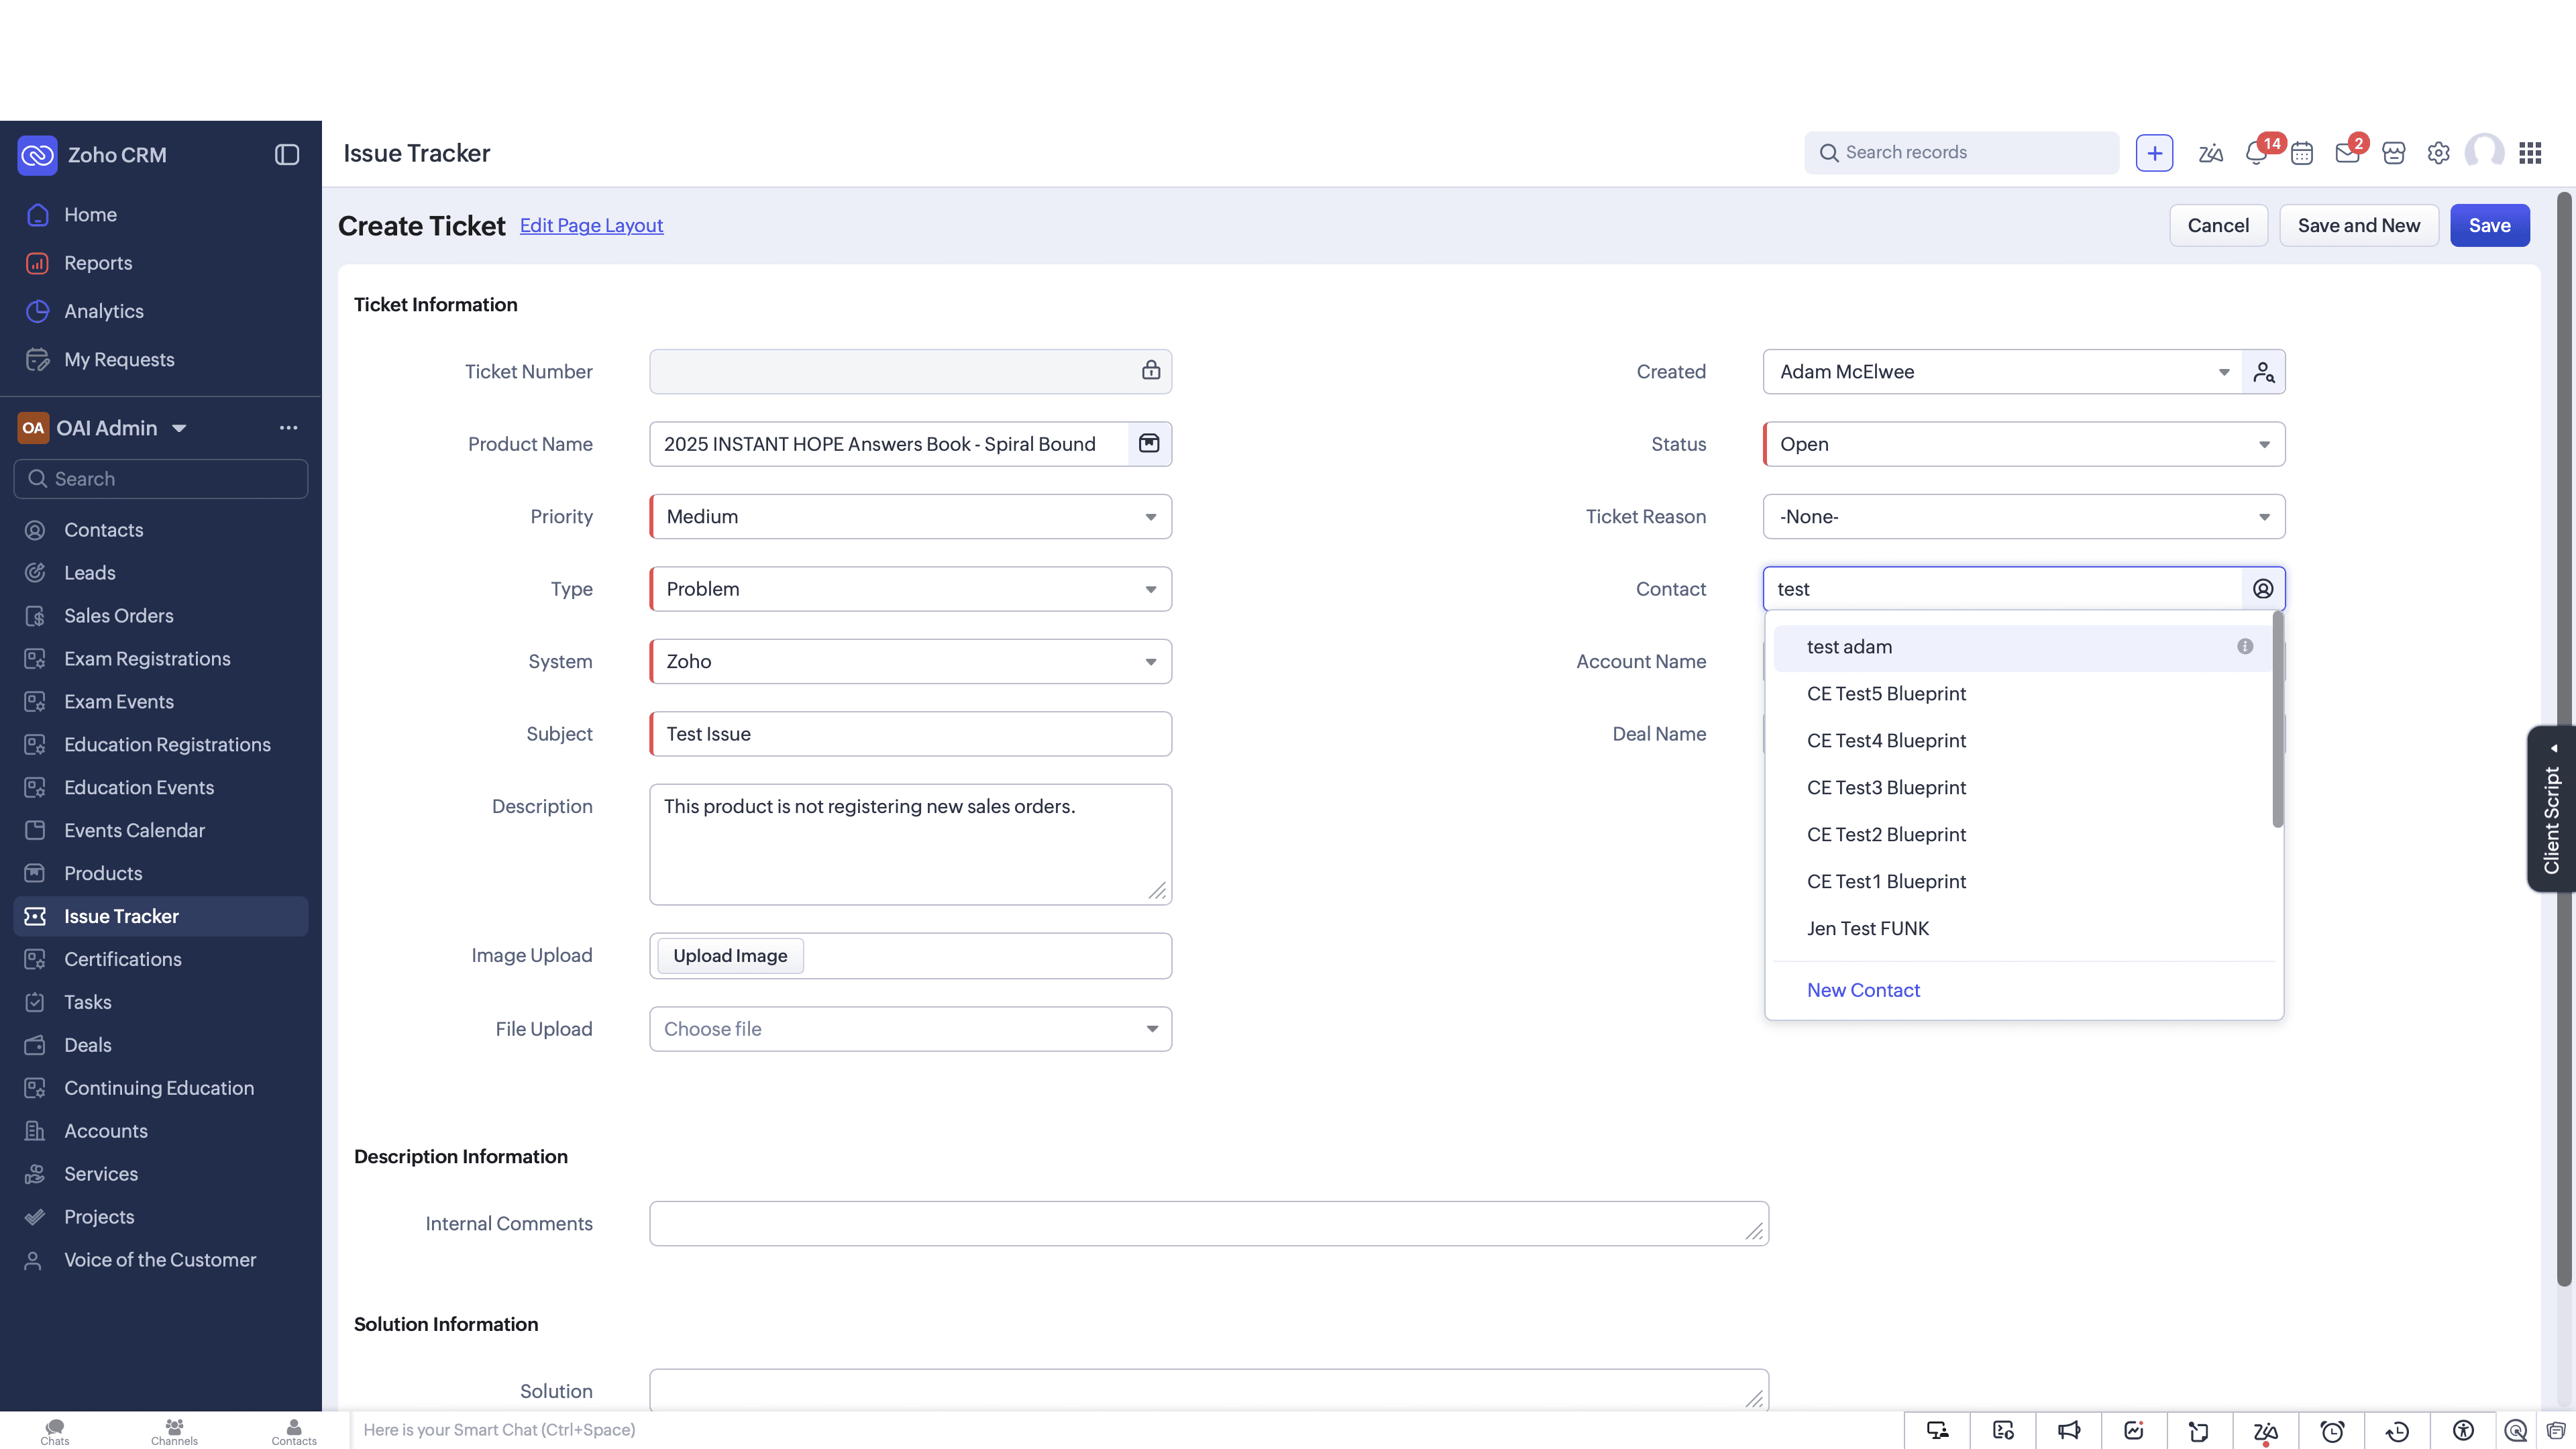Expand the Priority dropdown showing Medium

click(910, 517)
